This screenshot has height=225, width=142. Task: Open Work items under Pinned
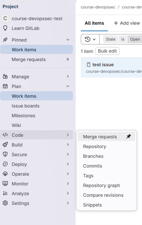pyautogui.click(x=36, y=49)
